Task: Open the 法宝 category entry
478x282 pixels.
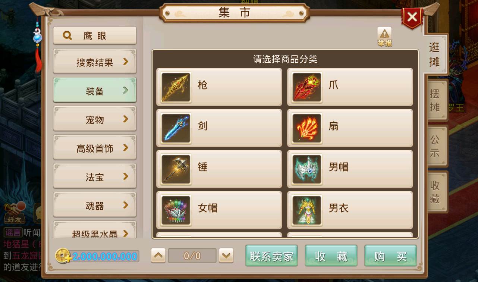Action: point(95,176)
